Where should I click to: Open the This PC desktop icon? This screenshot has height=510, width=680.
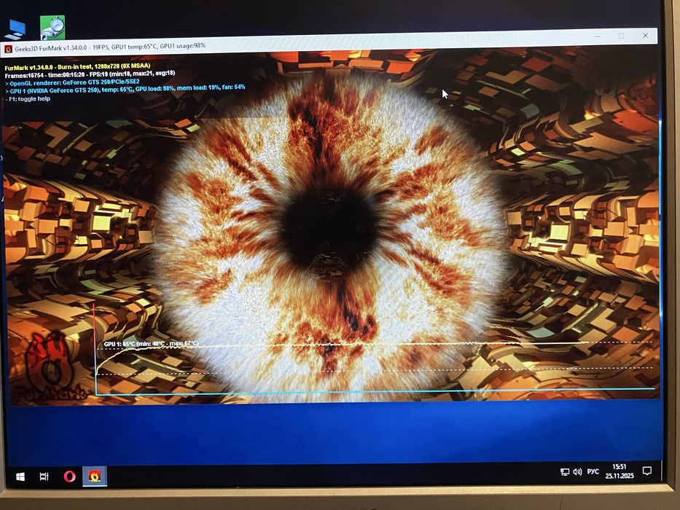point(15,29)
